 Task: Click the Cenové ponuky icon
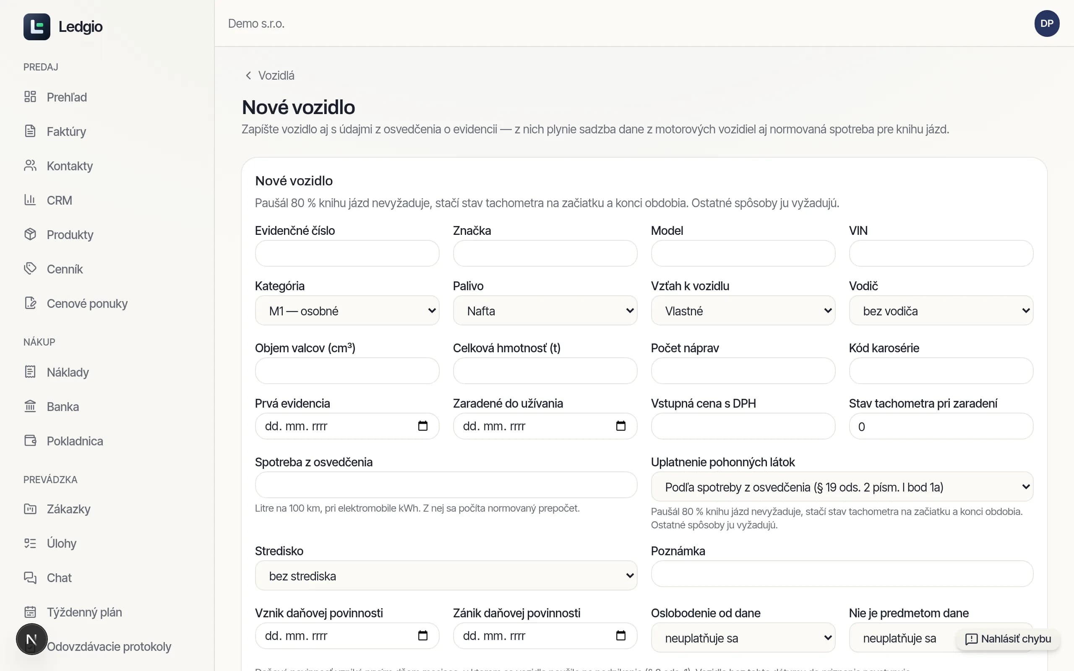click(30, 303)
